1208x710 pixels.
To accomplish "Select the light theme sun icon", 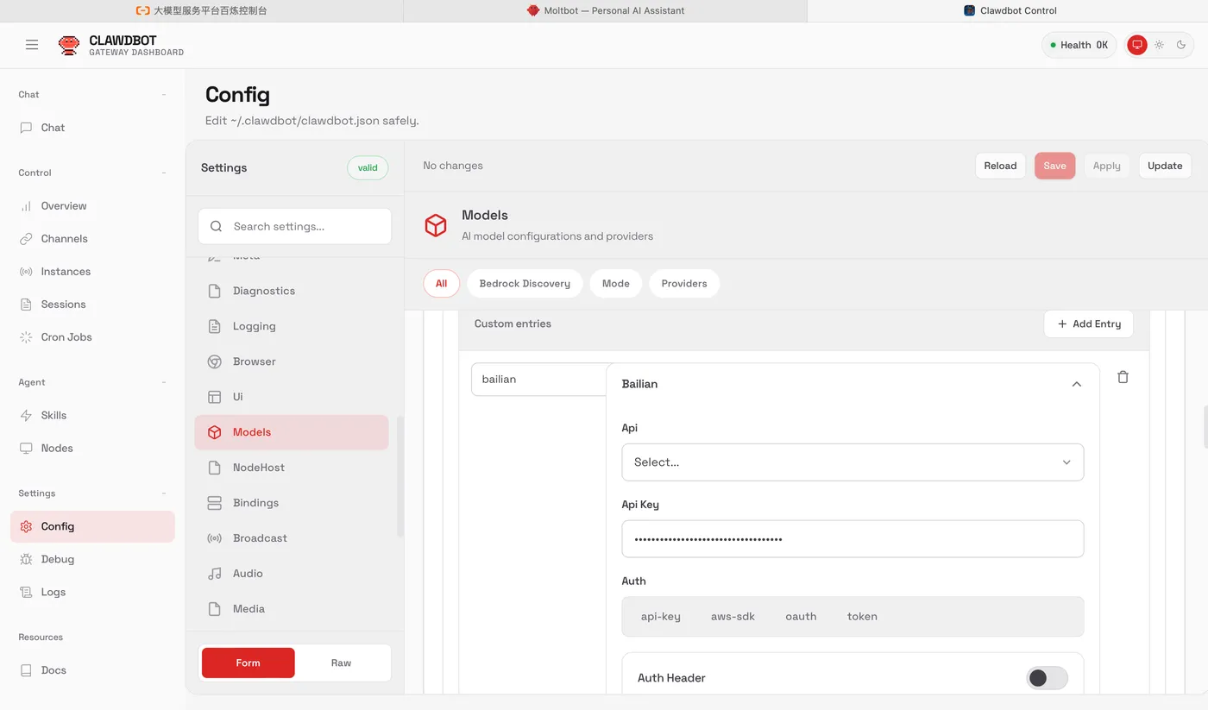I will 1159,45.
